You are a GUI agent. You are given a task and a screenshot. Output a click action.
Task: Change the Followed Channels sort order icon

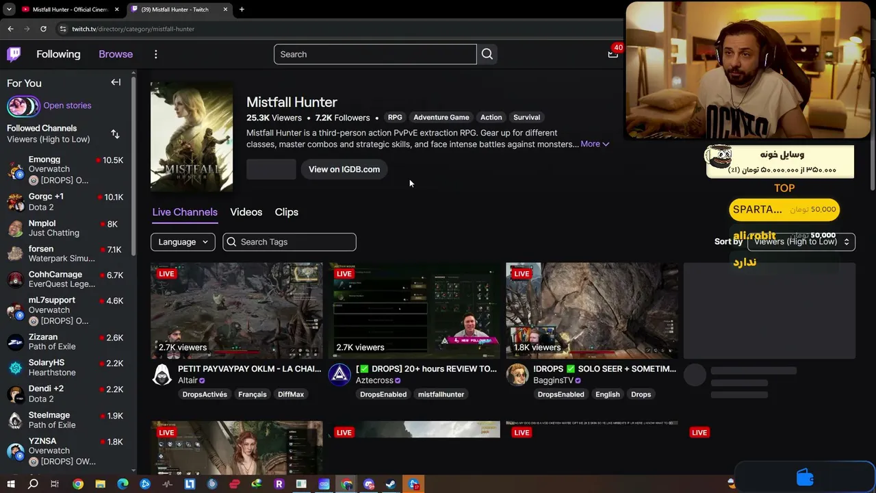point(115,134)
